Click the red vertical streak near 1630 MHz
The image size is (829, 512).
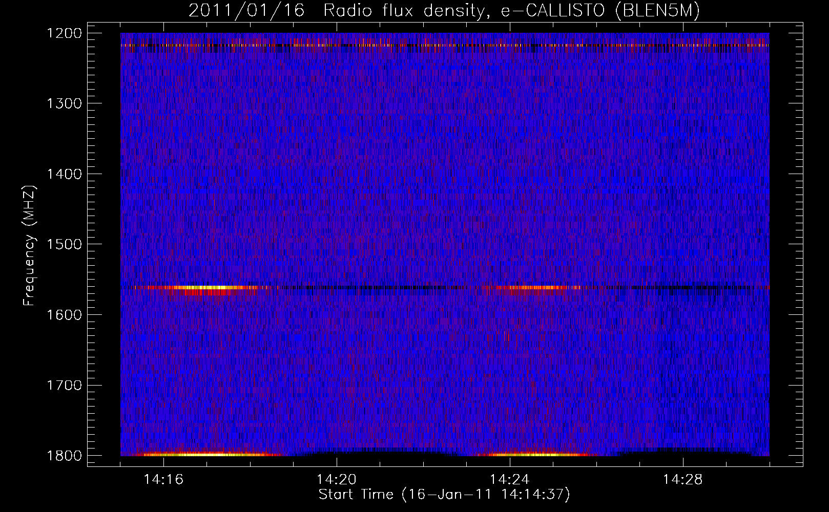[x=506, y=336]
